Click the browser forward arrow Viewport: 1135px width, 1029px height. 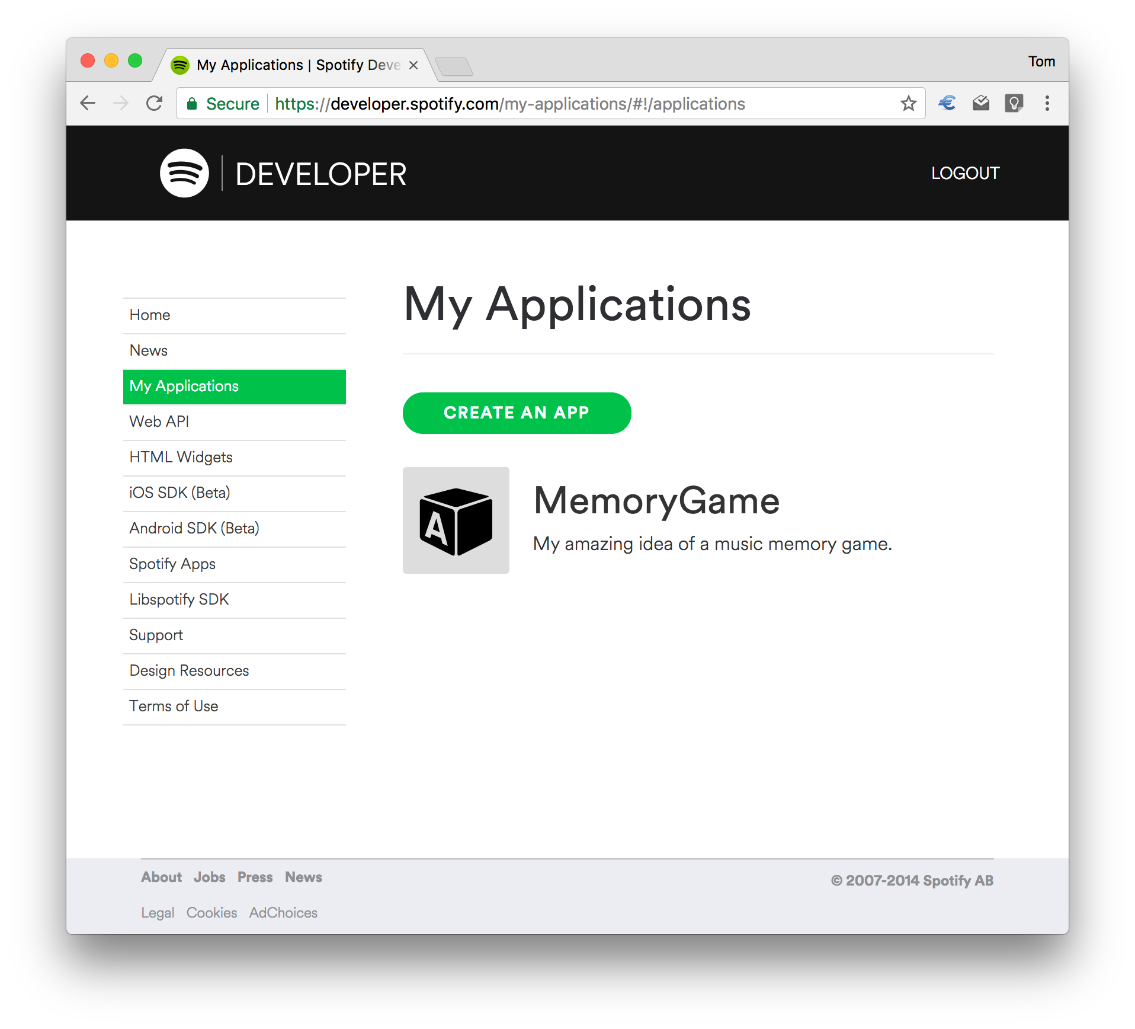point(121,103)
